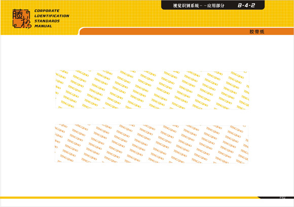
Task: Click the black page number footer tab
Action: pyautogui.click(x=276, y=197)
